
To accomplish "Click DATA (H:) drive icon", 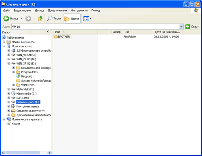I will (13, 98).
